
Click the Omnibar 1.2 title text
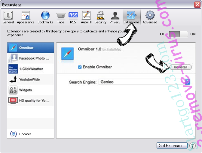tap(90, 49)
